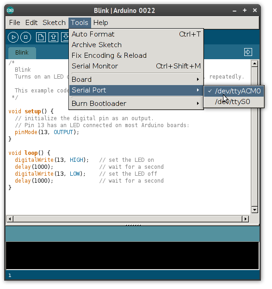272x289 pixels.
Task: Open the tab menu arrow icon
Action: pos(248,52)
